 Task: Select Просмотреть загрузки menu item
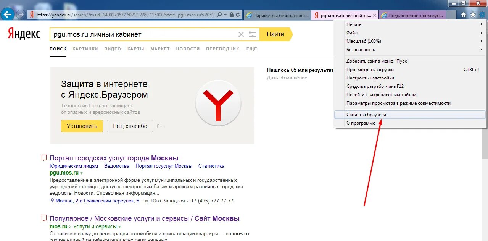(409, 70)
